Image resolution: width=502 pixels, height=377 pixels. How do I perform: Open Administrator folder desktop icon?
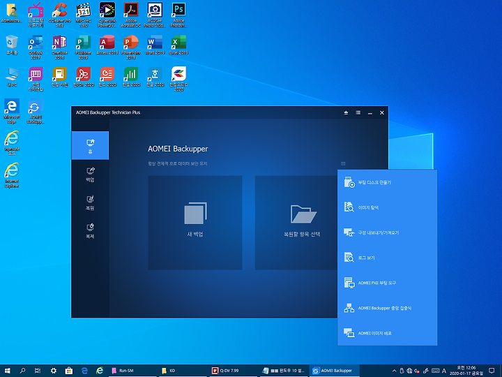[x=12, y=13]
